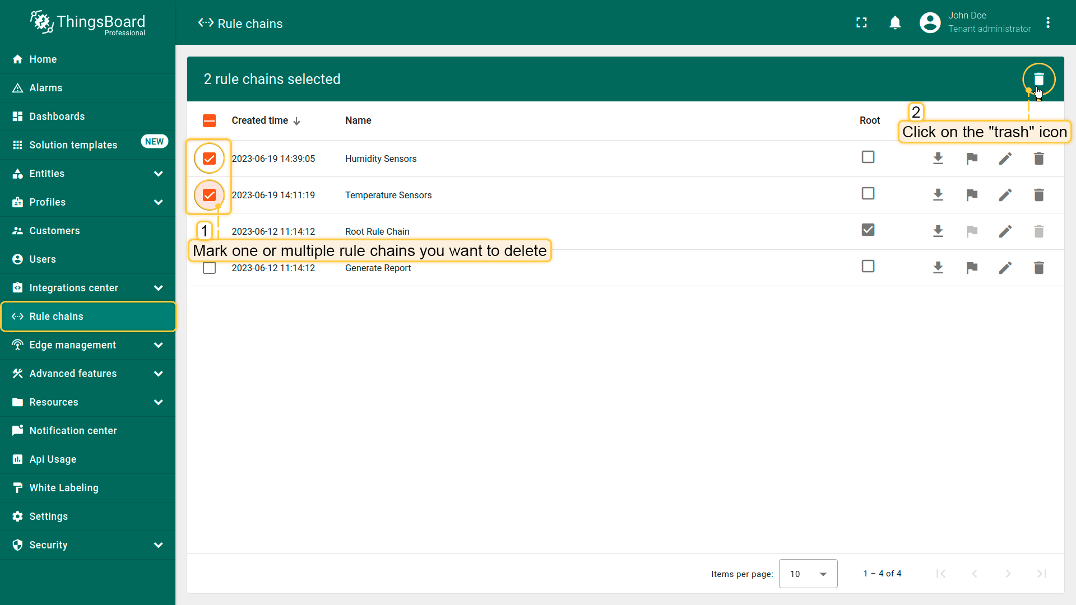Open Dashboards from sidebar
Image resolution: width=1076 pixels, height=605 pixels.
[x=57, y=117]
